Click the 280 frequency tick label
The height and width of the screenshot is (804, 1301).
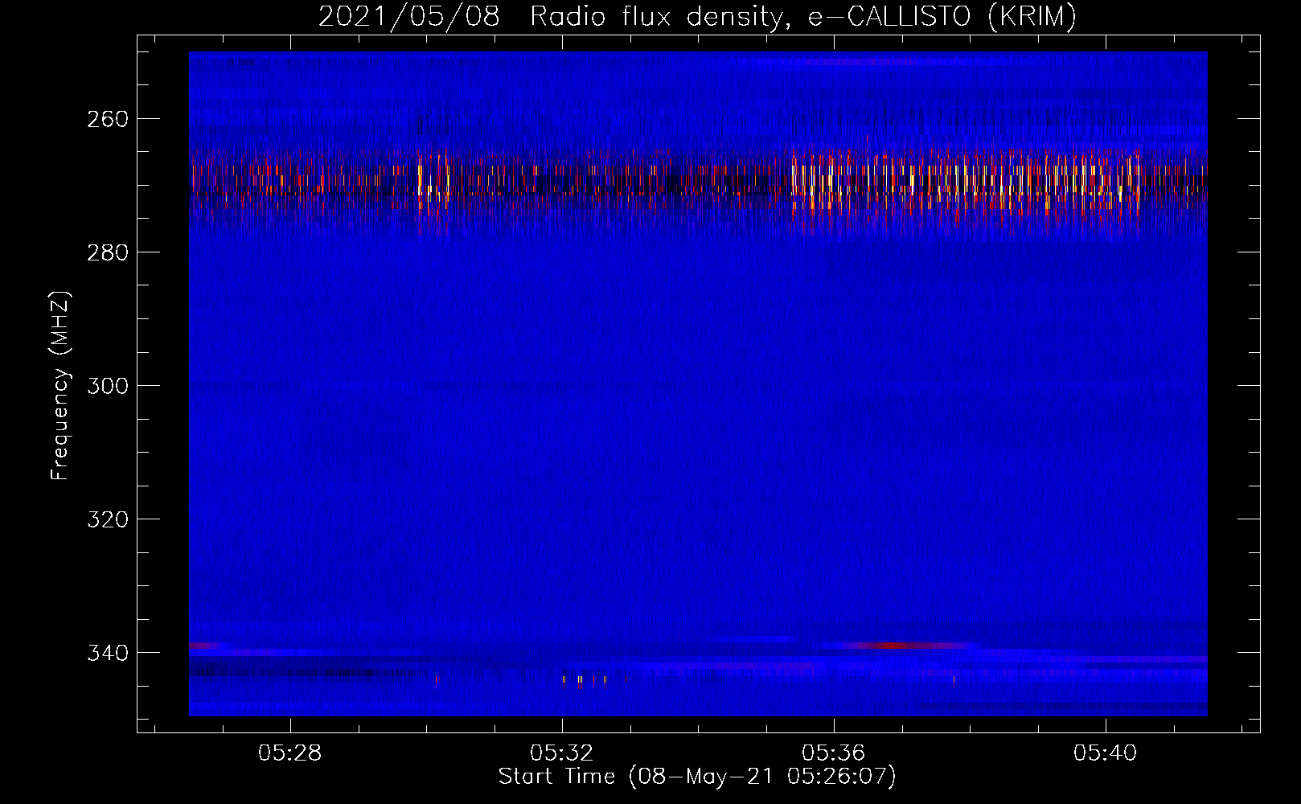click(x=108, y=252)
